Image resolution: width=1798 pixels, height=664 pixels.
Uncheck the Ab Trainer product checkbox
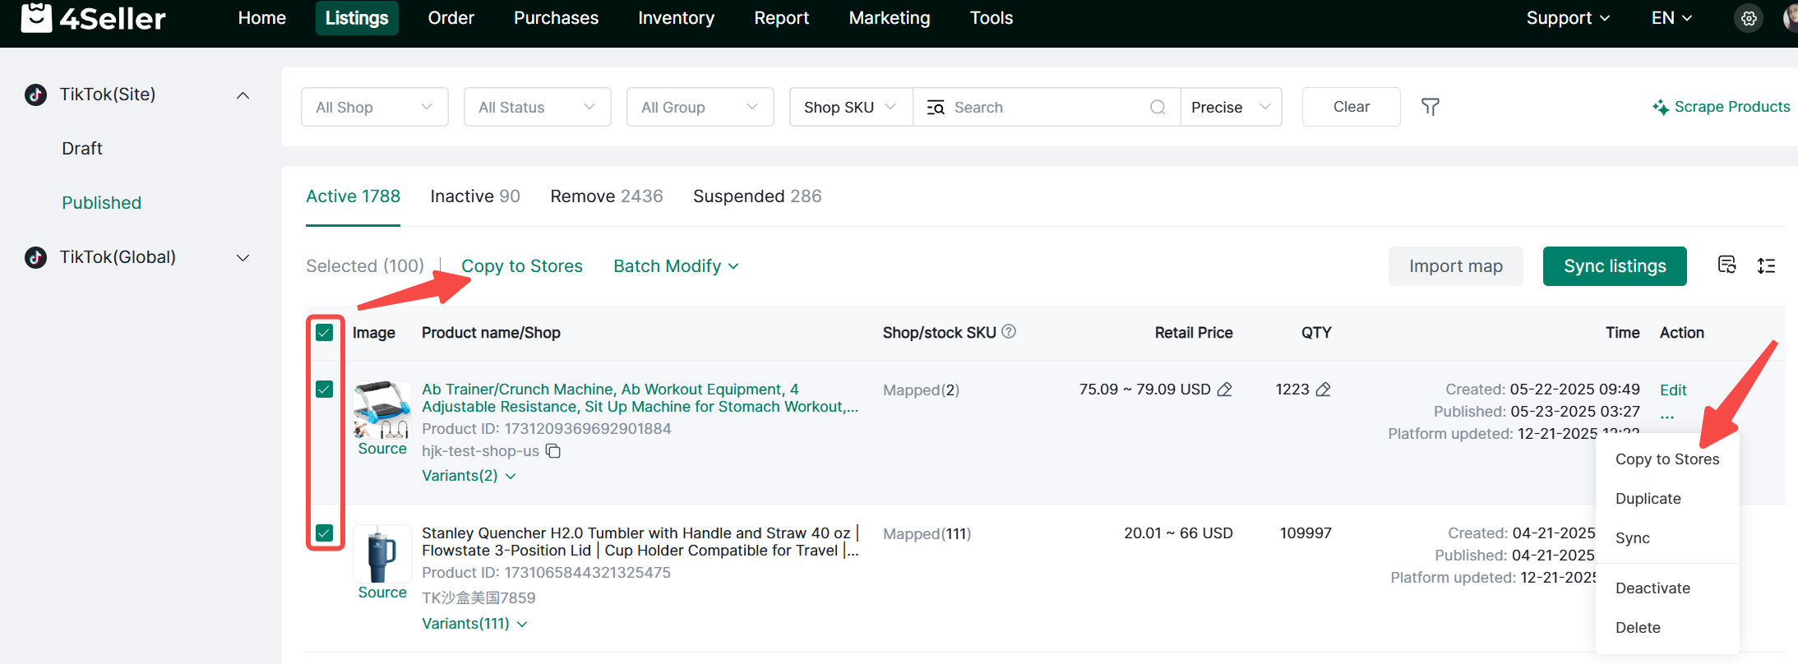325,389
